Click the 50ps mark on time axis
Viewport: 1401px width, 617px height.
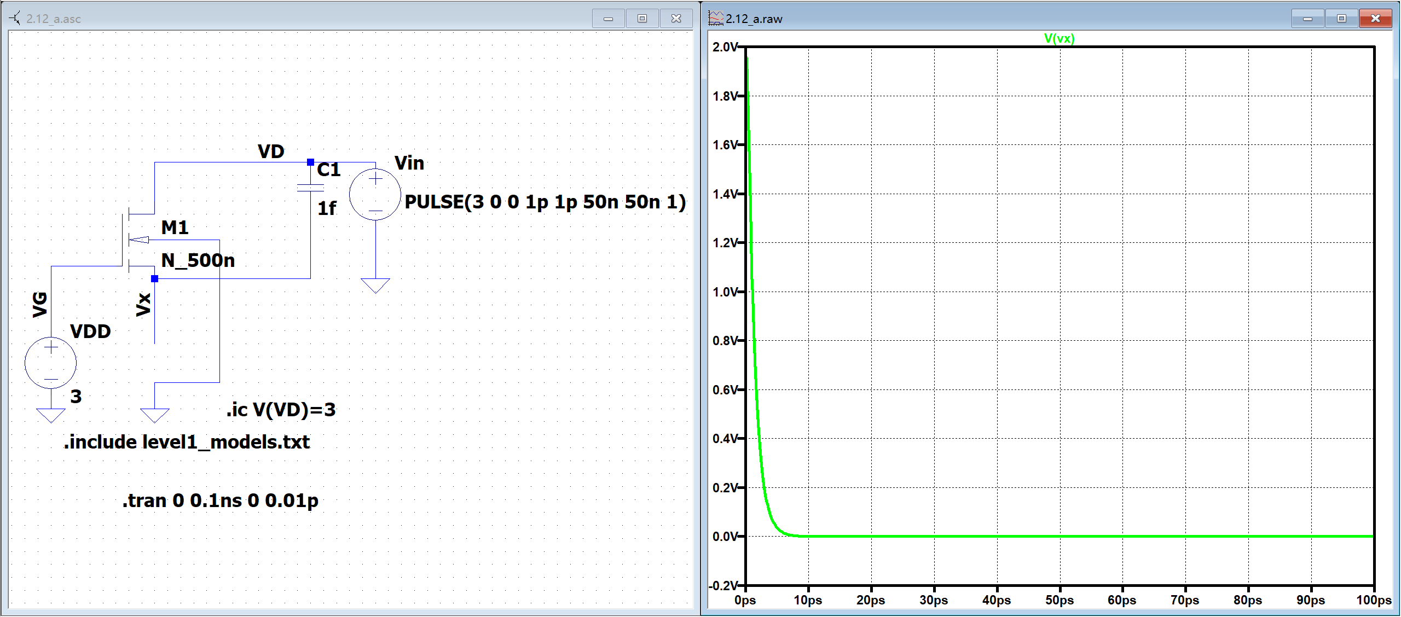coord(1059,600)
